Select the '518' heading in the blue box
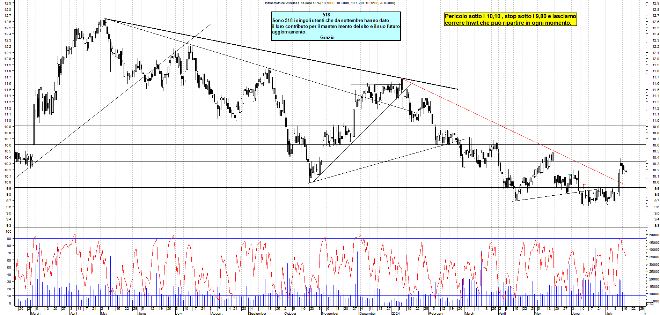The image size is (660, 315). 326,15
